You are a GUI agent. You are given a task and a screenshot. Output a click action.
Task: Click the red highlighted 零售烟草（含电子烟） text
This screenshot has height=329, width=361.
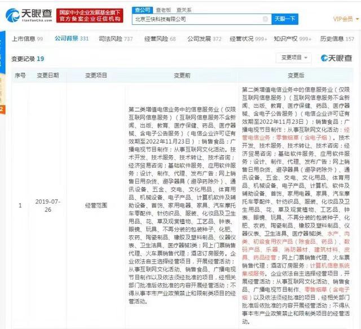pyautogui.click(x=303, y=138)
